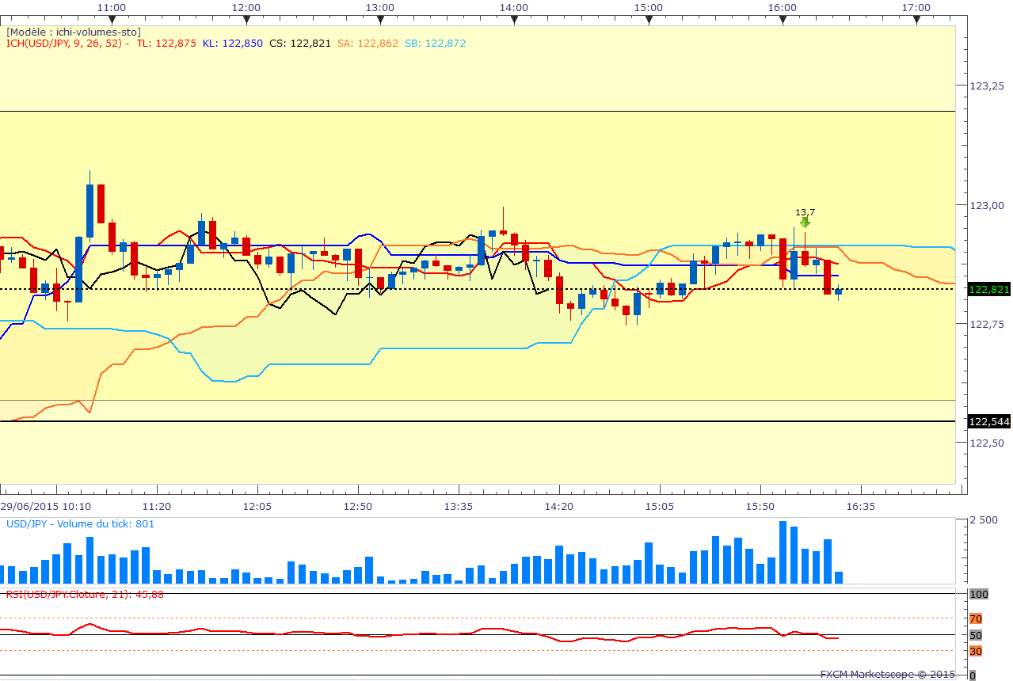Click the 13:35 bottom time label
Screen dimensions: 1013x681
[x=459, y=506]
